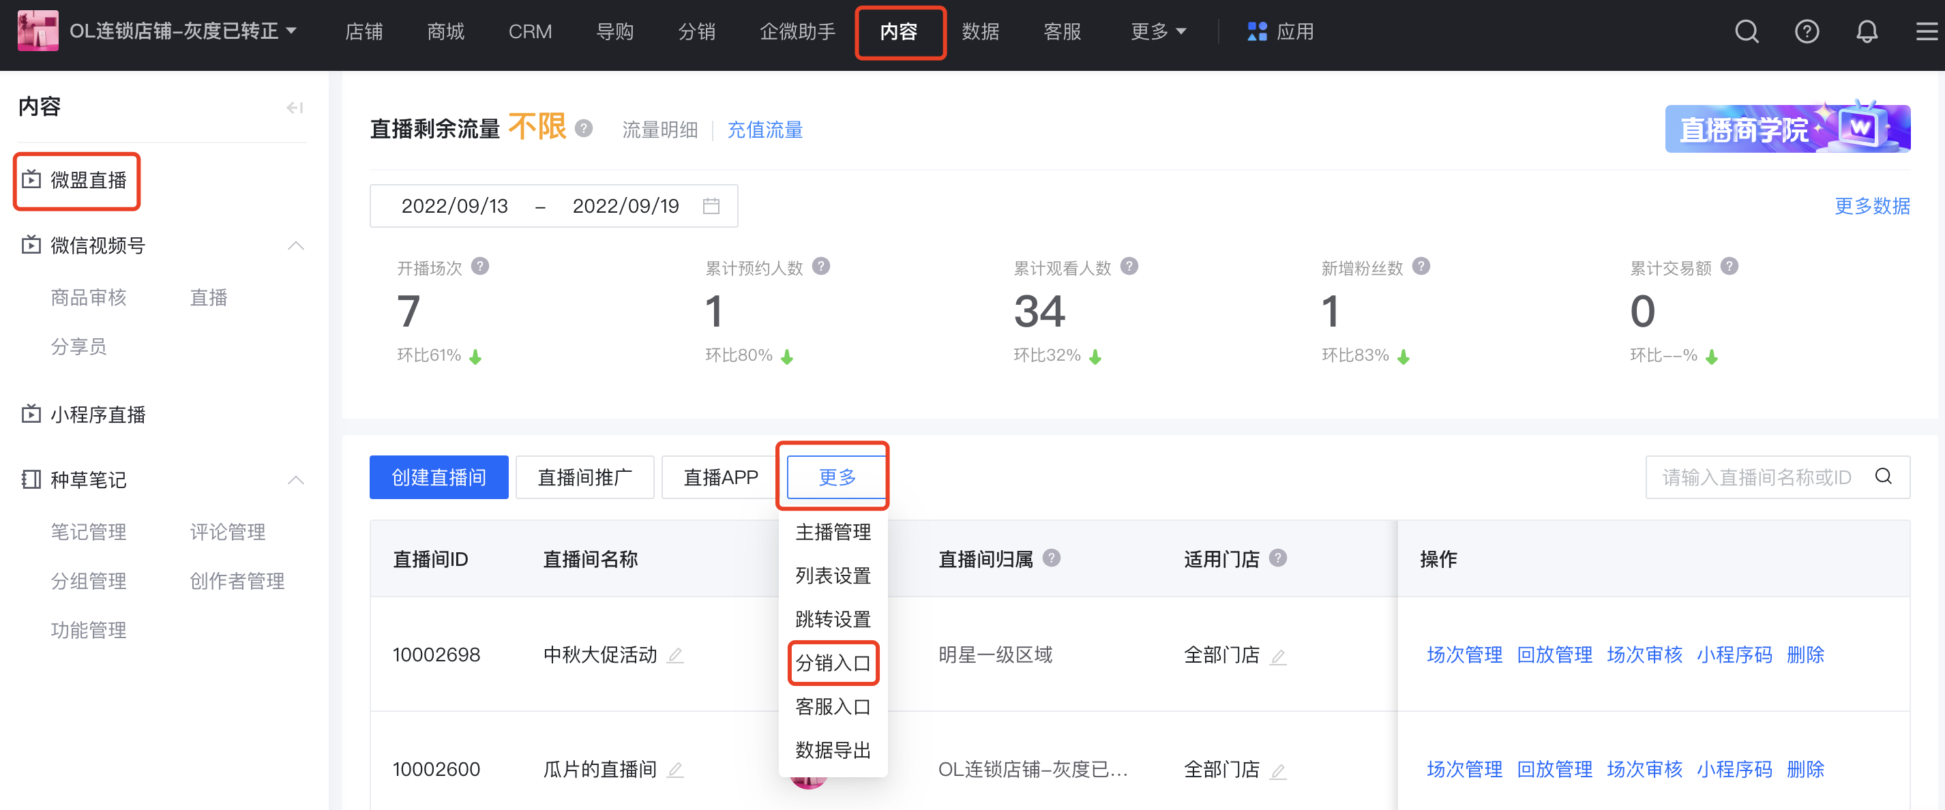Click the search icon in top bar
The width and height of the screenshot is (1945, 810).
point(1747,32)
